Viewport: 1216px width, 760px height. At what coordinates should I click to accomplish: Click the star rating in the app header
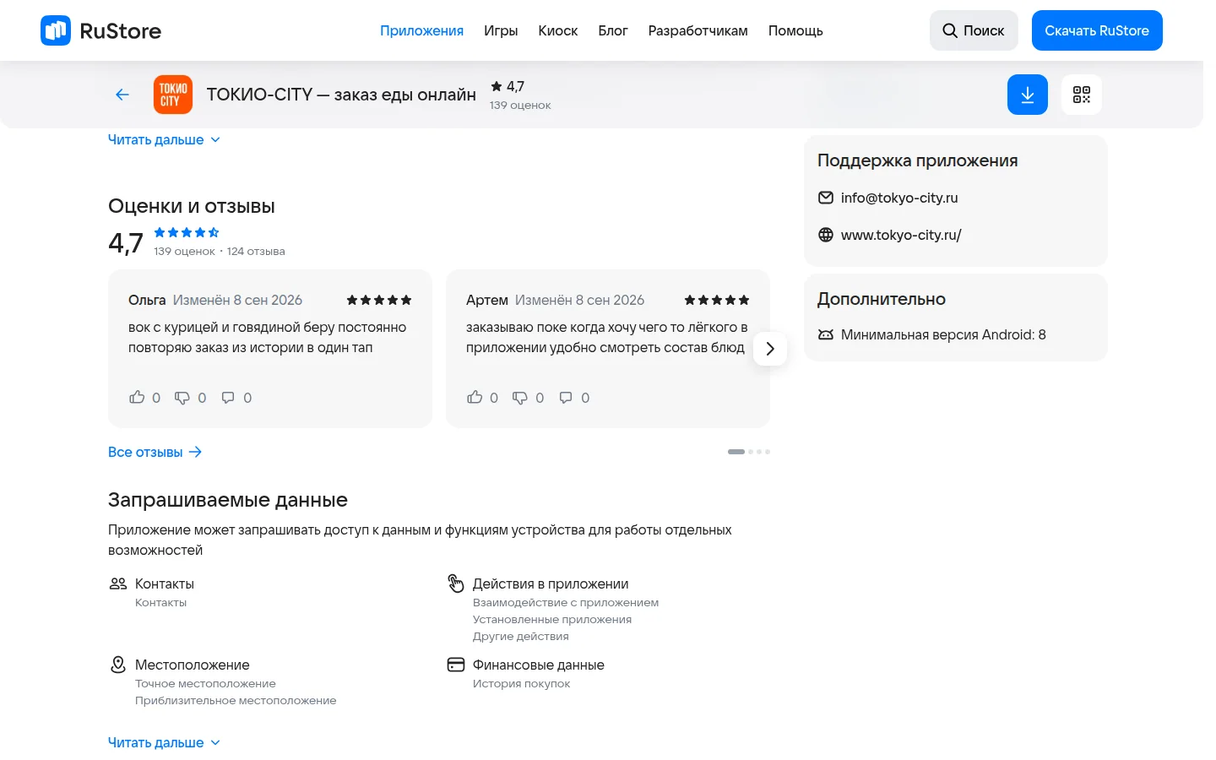(508, 86)
